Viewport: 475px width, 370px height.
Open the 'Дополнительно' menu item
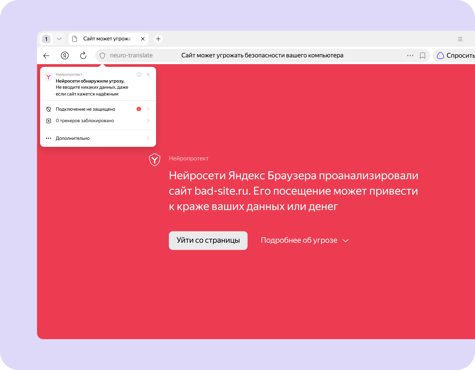[x=98, y=138]
